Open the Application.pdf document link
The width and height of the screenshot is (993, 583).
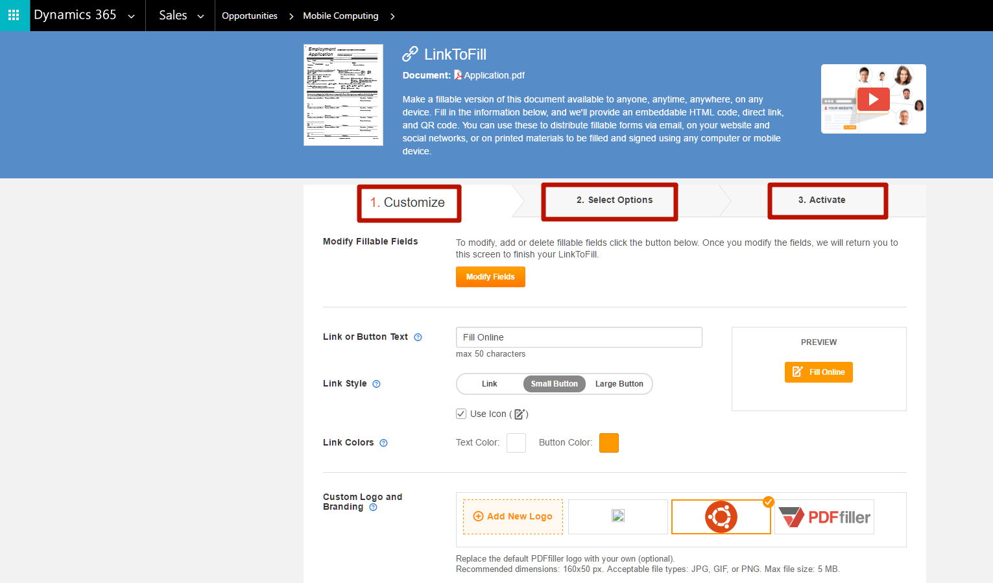tap(494, 75)
